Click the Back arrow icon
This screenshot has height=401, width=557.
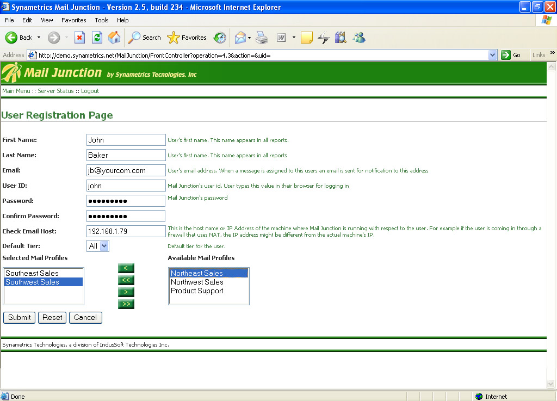click(x=11, y=38)
